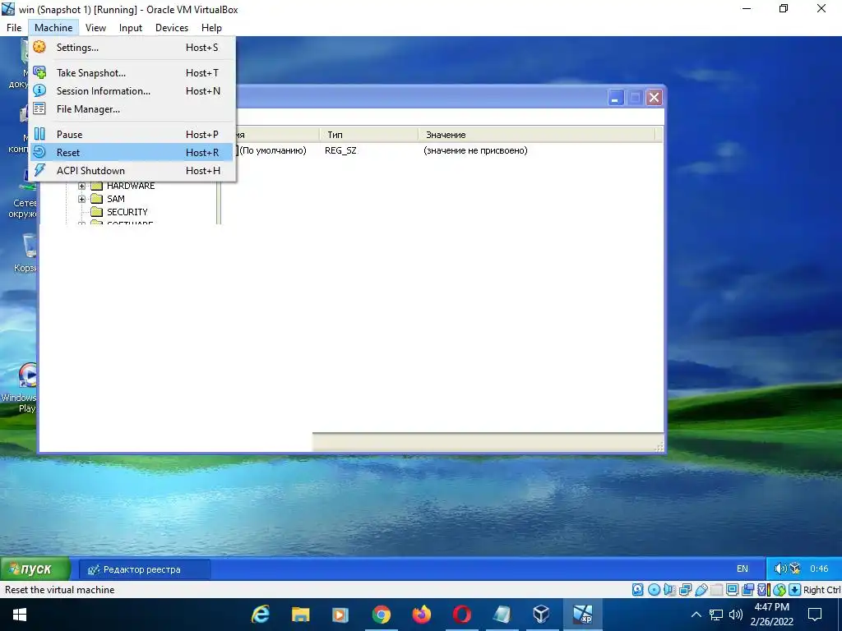The height and width of the screenshot is (631, 842).
Task: Click the hard disk activity status icon
Action: click(x=638, y=590)
